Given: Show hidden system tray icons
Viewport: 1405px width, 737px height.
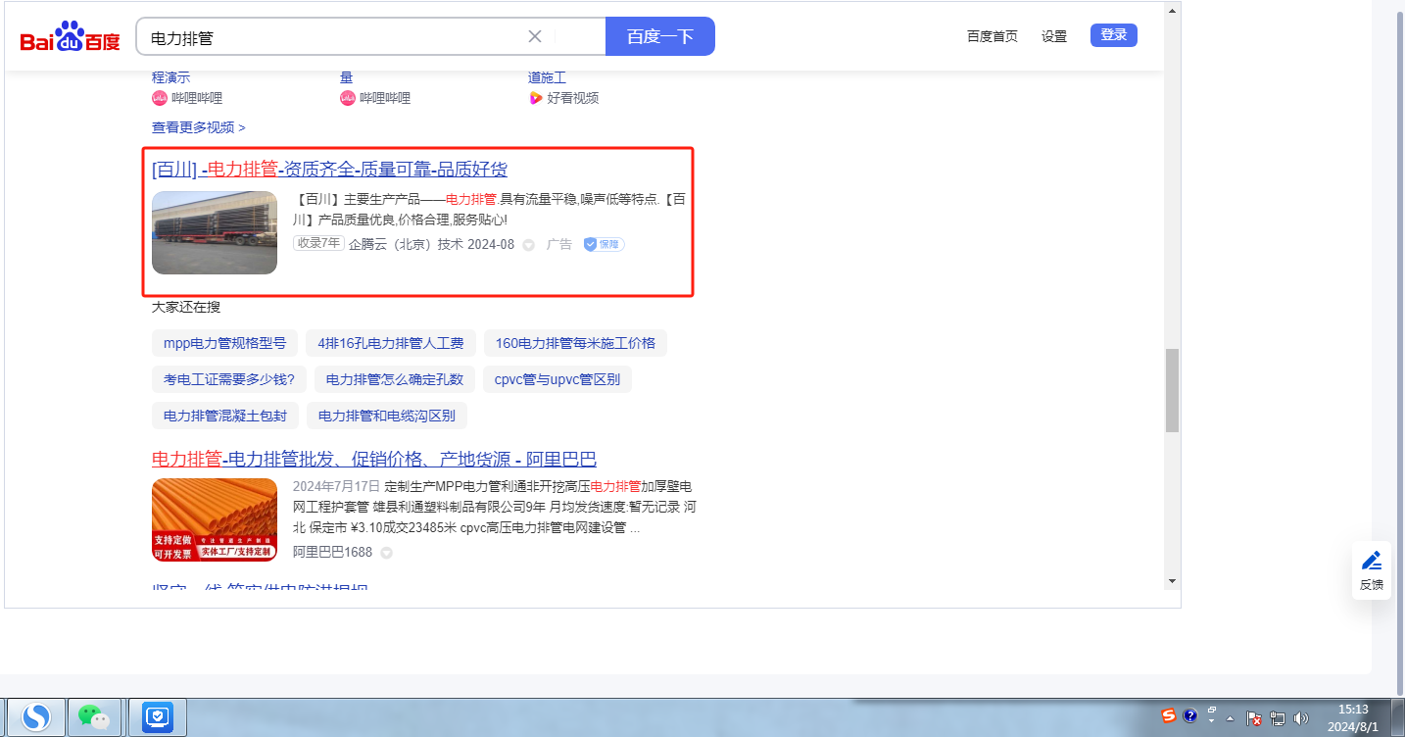Looking at the screenshot, I should [1230, 718].
